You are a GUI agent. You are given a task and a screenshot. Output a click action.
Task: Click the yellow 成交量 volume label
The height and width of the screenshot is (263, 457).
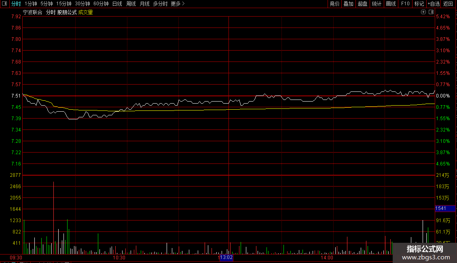click(x=85, y=12)
